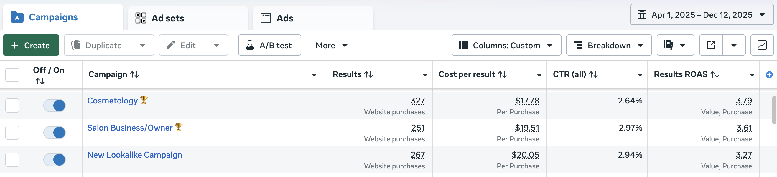Open the charts view icon
The width and height of the screenshot is (777, 177).
click(762, 45)
